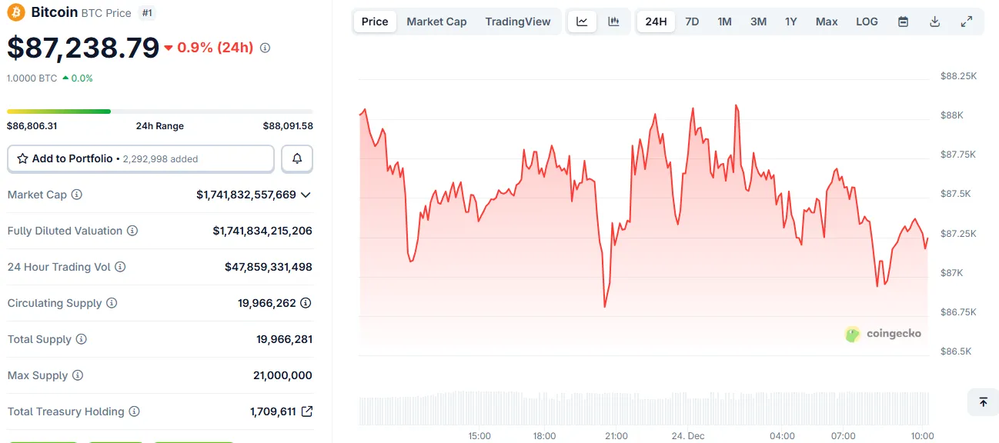Screen dimensions: 999x443
Task: Toggle the LOG price scale
Action: point(866,22)
